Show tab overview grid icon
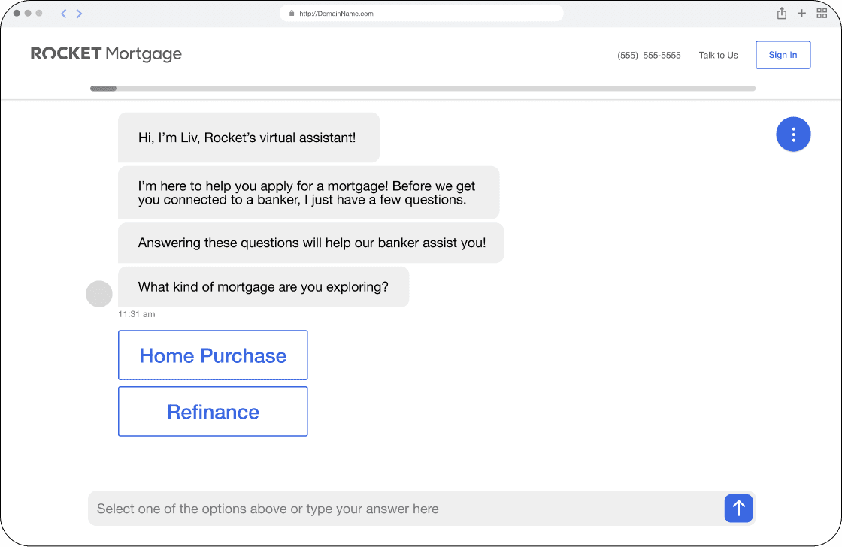Image resolution: width=842 pixels, height=547 pixels. 822,13
